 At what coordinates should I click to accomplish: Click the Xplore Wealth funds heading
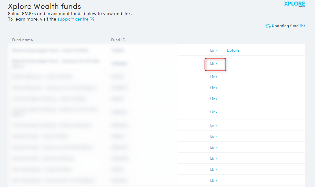tap(45, 6)
